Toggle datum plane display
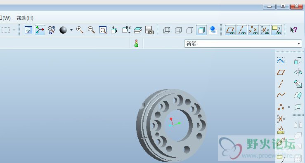The height and width of the screenshot is (163, 305). tap(230, 30)
